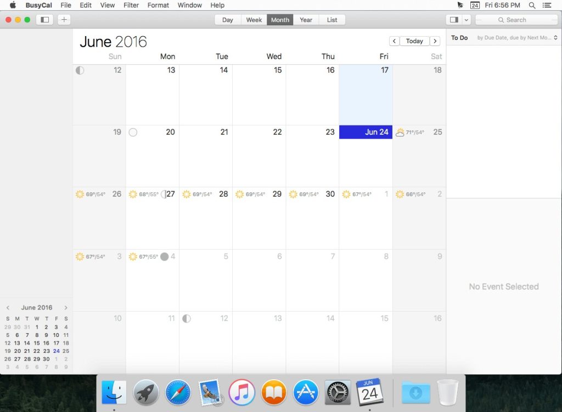Toggle the right info panel button
Image resolution: width=562 pixels, height=412 pixels.
tap(454, 20)
